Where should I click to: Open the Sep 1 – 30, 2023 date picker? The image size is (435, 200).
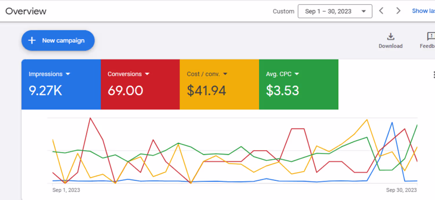(335, 11)
